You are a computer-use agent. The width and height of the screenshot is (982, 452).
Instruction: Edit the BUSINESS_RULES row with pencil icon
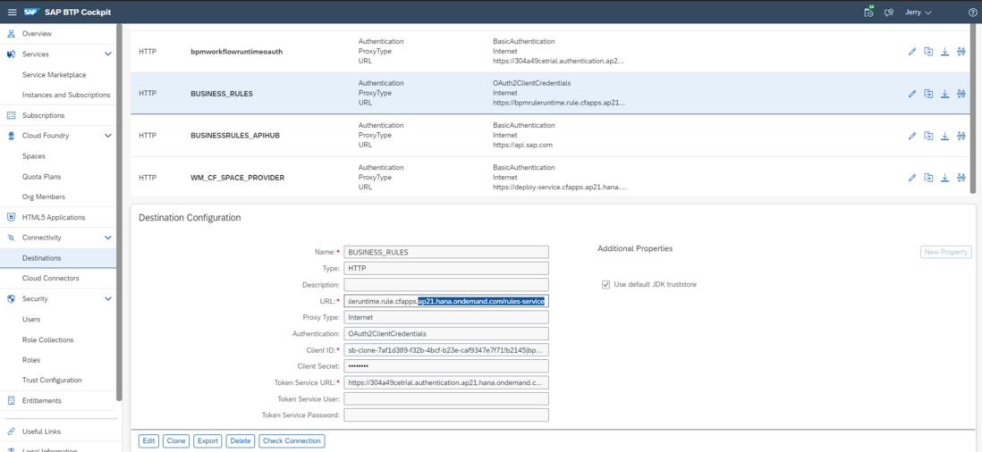tap(912, 94)
